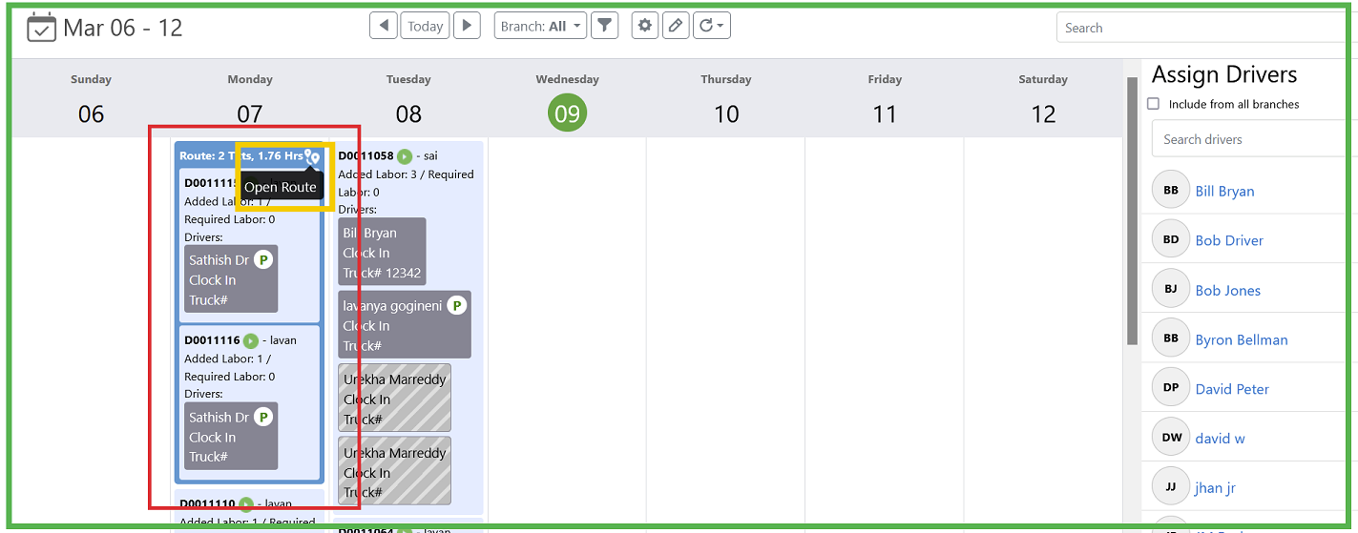This screenshot has width=1358, height=533.
Task: Open jhan jr driver link
Action: tap(1215, 488)
